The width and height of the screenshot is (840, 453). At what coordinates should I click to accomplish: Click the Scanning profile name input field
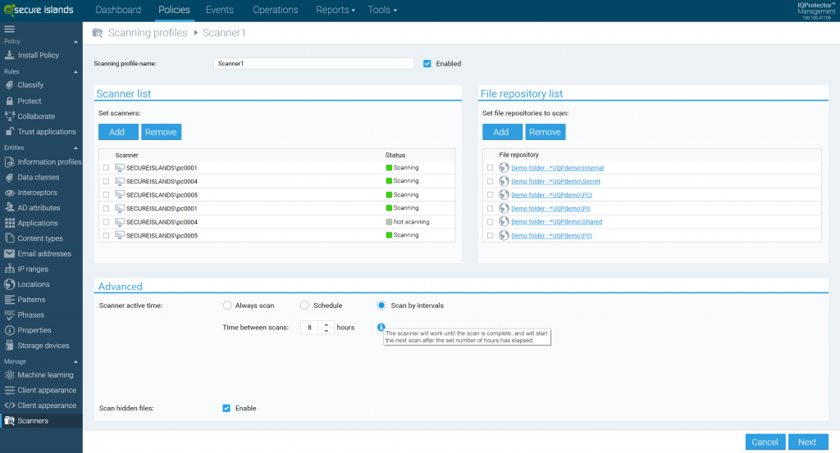[313, 64]
